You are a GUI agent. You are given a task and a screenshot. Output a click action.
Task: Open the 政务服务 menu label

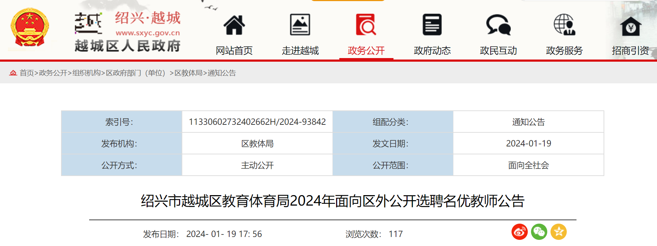(x=564, y=50)
